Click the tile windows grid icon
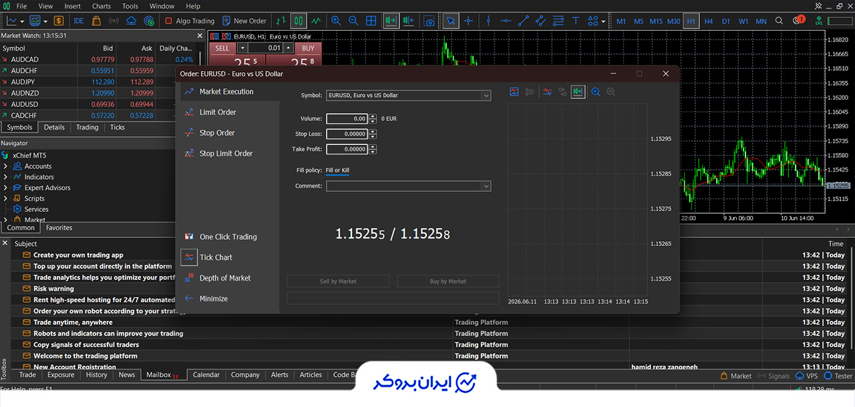Image resolution: width=855 pixels, height=407 pixels. coord(371,21)
